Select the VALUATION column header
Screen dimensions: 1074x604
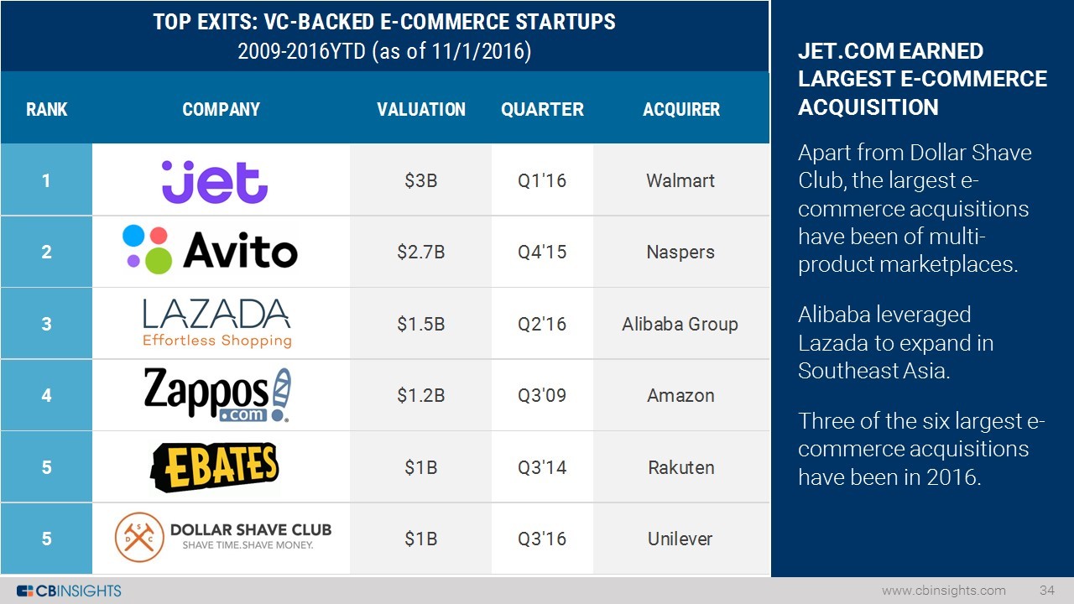421,109
